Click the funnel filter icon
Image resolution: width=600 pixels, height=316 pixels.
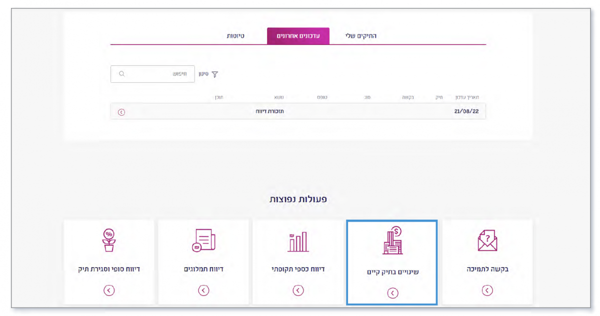click(x=215, y=74)
